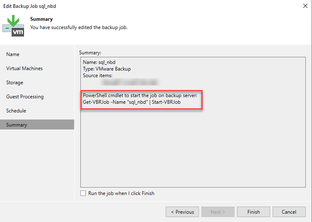
Task: Click the VMware backup job icon
Action: (x=13, y=26)
